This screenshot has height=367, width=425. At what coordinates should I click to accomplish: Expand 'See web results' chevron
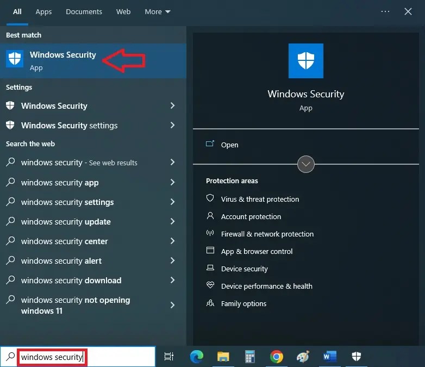[172, 162]
